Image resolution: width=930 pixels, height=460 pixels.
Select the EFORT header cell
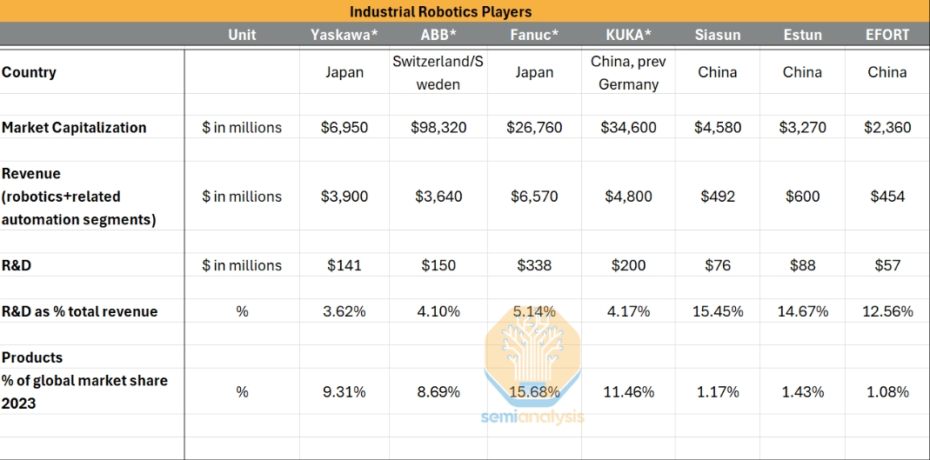tap(888, 35)
